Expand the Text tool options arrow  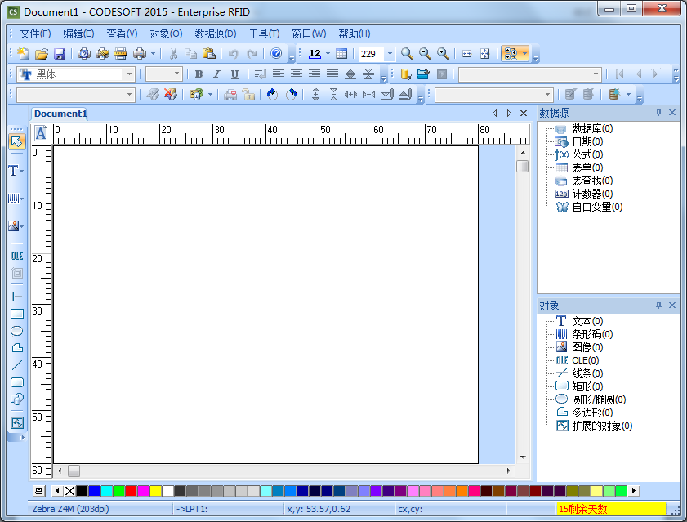pyautogui.click(x=21, y=172)
